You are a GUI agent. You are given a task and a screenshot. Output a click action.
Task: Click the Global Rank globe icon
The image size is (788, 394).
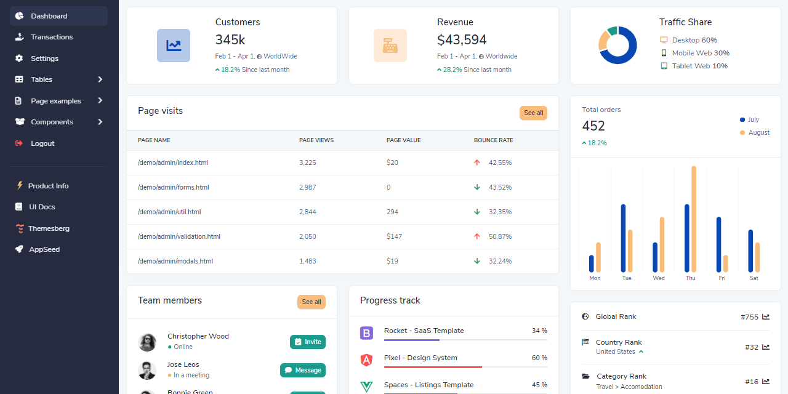tap(584, 316)
